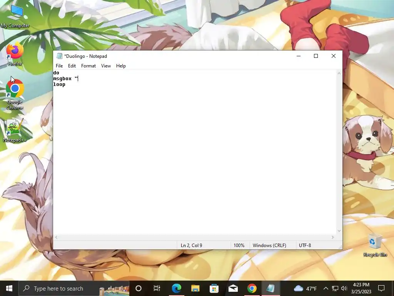
Task: Launch Microsoft Edge from the taskbar
Action: pos(176,288)
